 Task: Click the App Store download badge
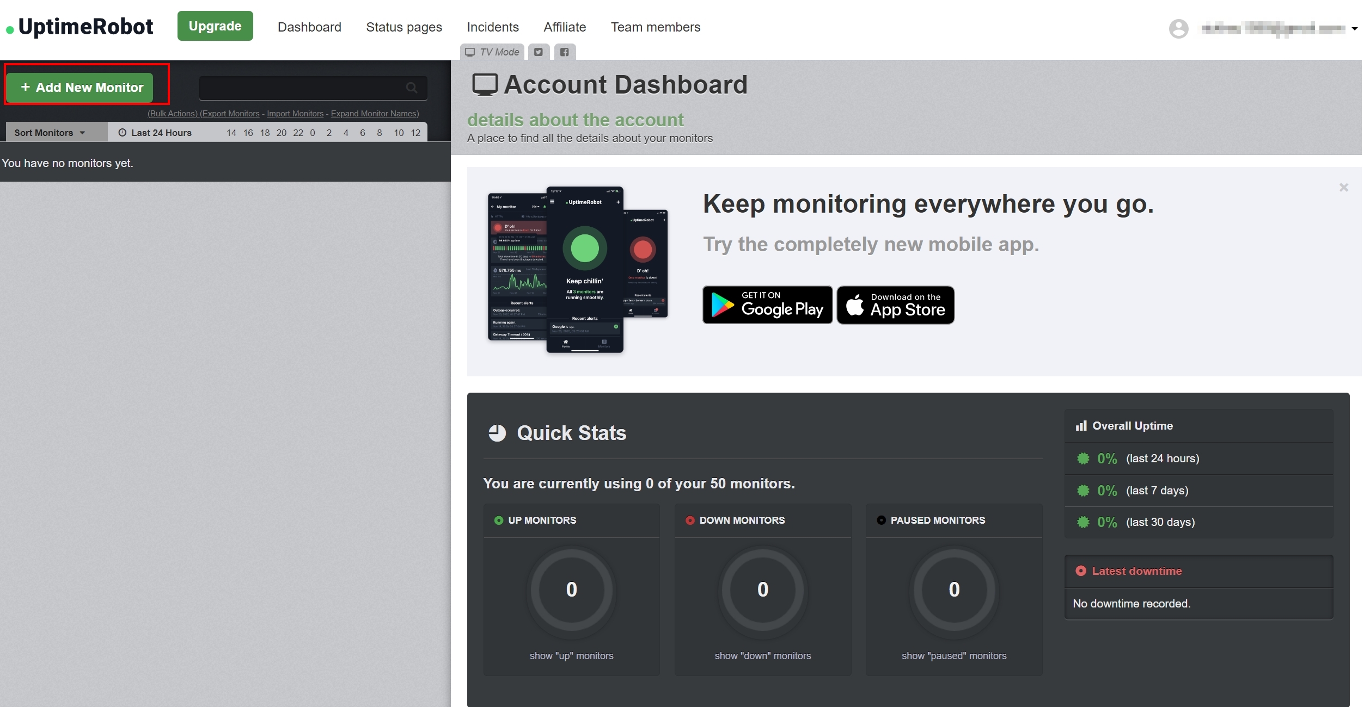click(x=895, y=305)
